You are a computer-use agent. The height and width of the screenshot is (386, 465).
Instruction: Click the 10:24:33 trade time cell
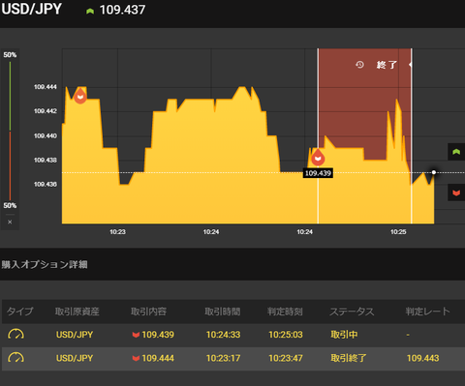[x=223, y=335]
